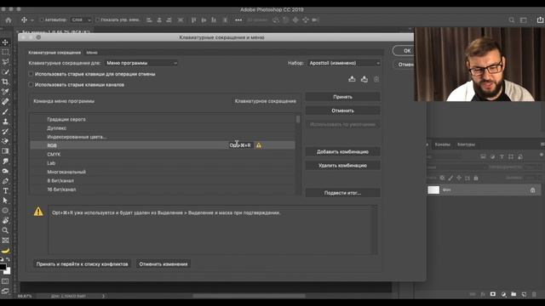The image size is (545, 306).
Task: Click the Принять button
Action: pyautogui.click(x=342, y=97)
